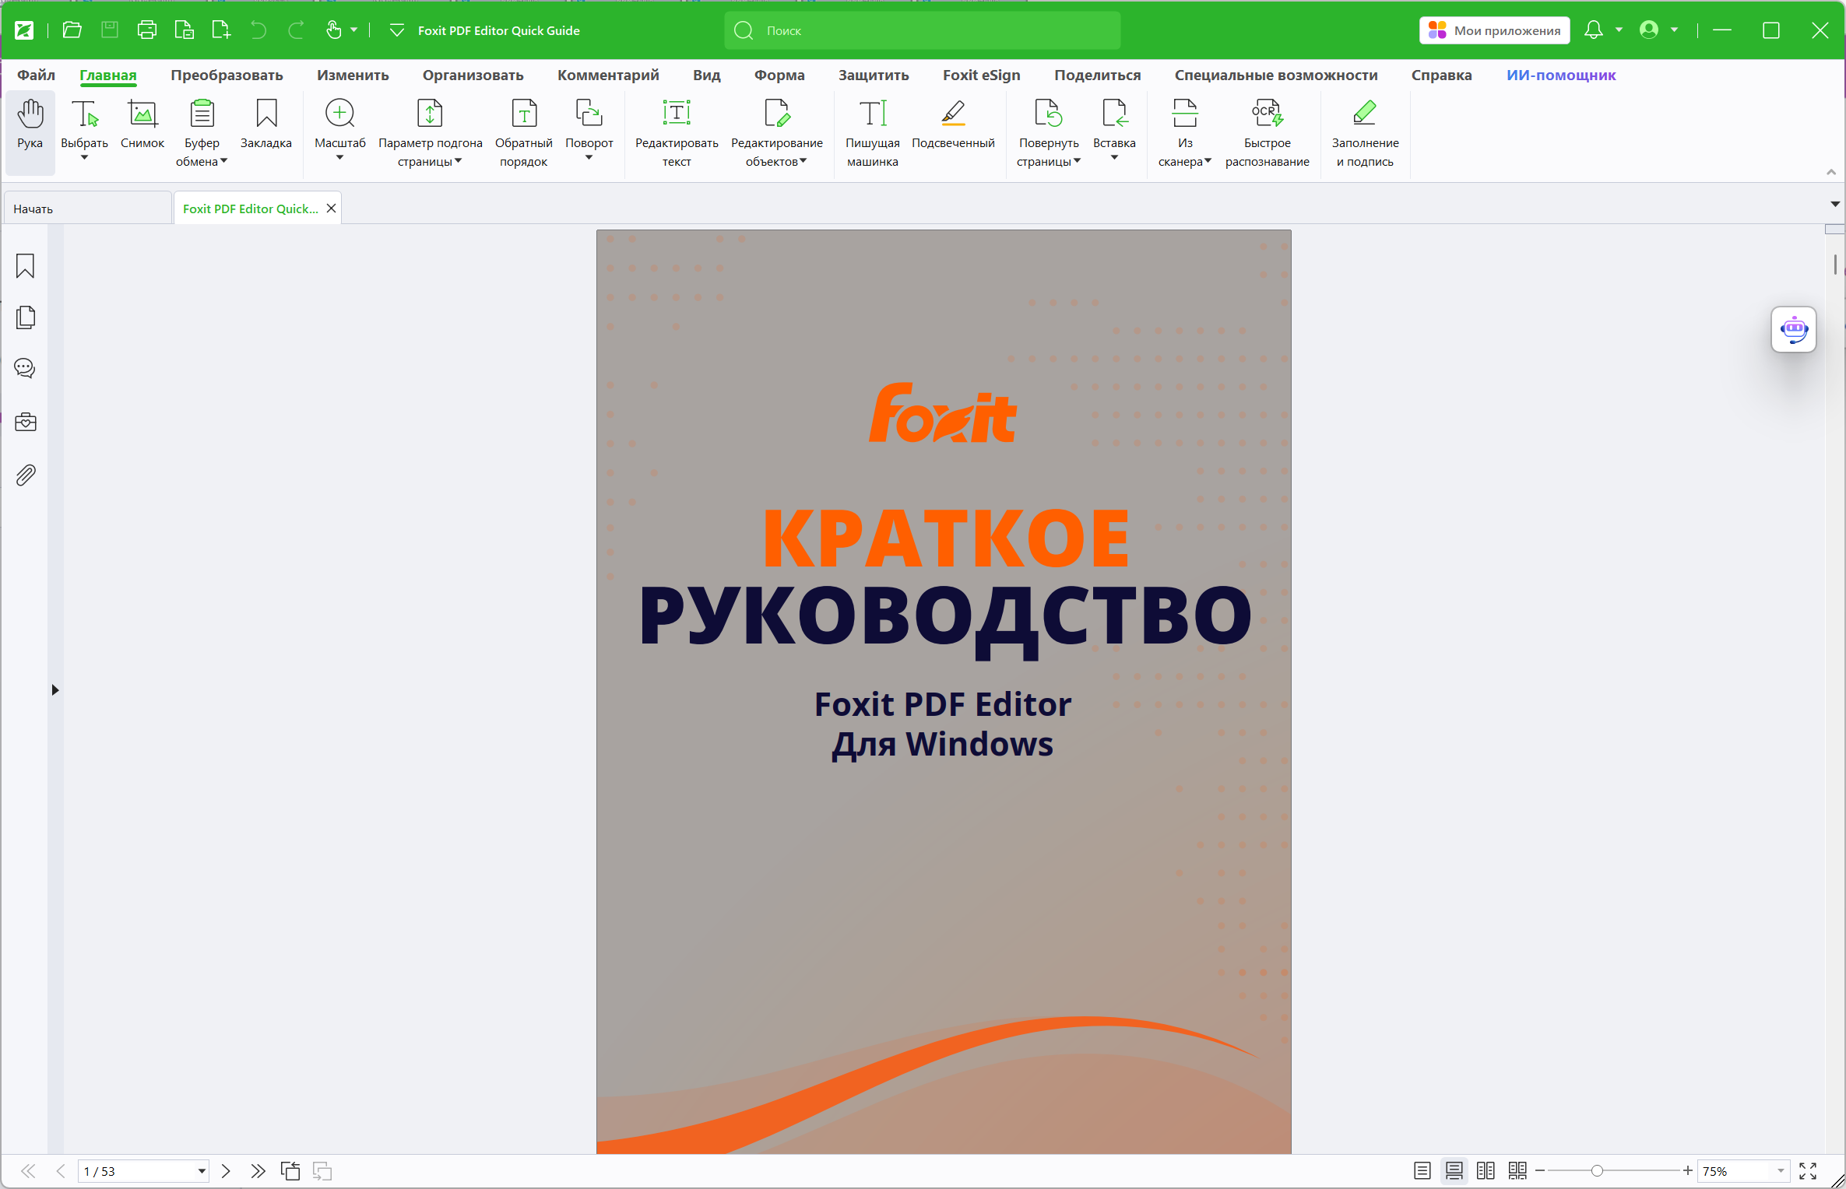Switch to two-page facing view mode
Viewport: 1846px width, 1189px height.
(1486, 1170)
